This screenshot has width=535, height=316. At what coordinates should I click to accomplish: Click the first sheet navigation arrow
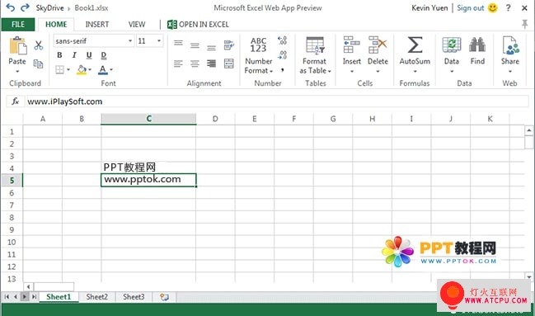click(x=7, y=297)
